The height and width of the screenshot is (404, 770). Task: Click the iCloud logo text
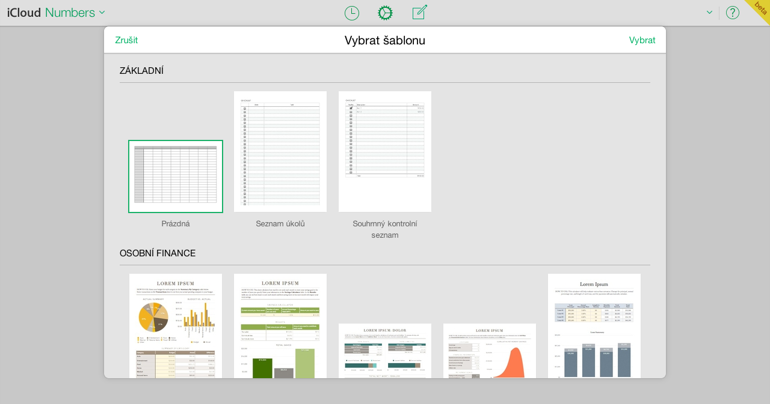[24, 13]
